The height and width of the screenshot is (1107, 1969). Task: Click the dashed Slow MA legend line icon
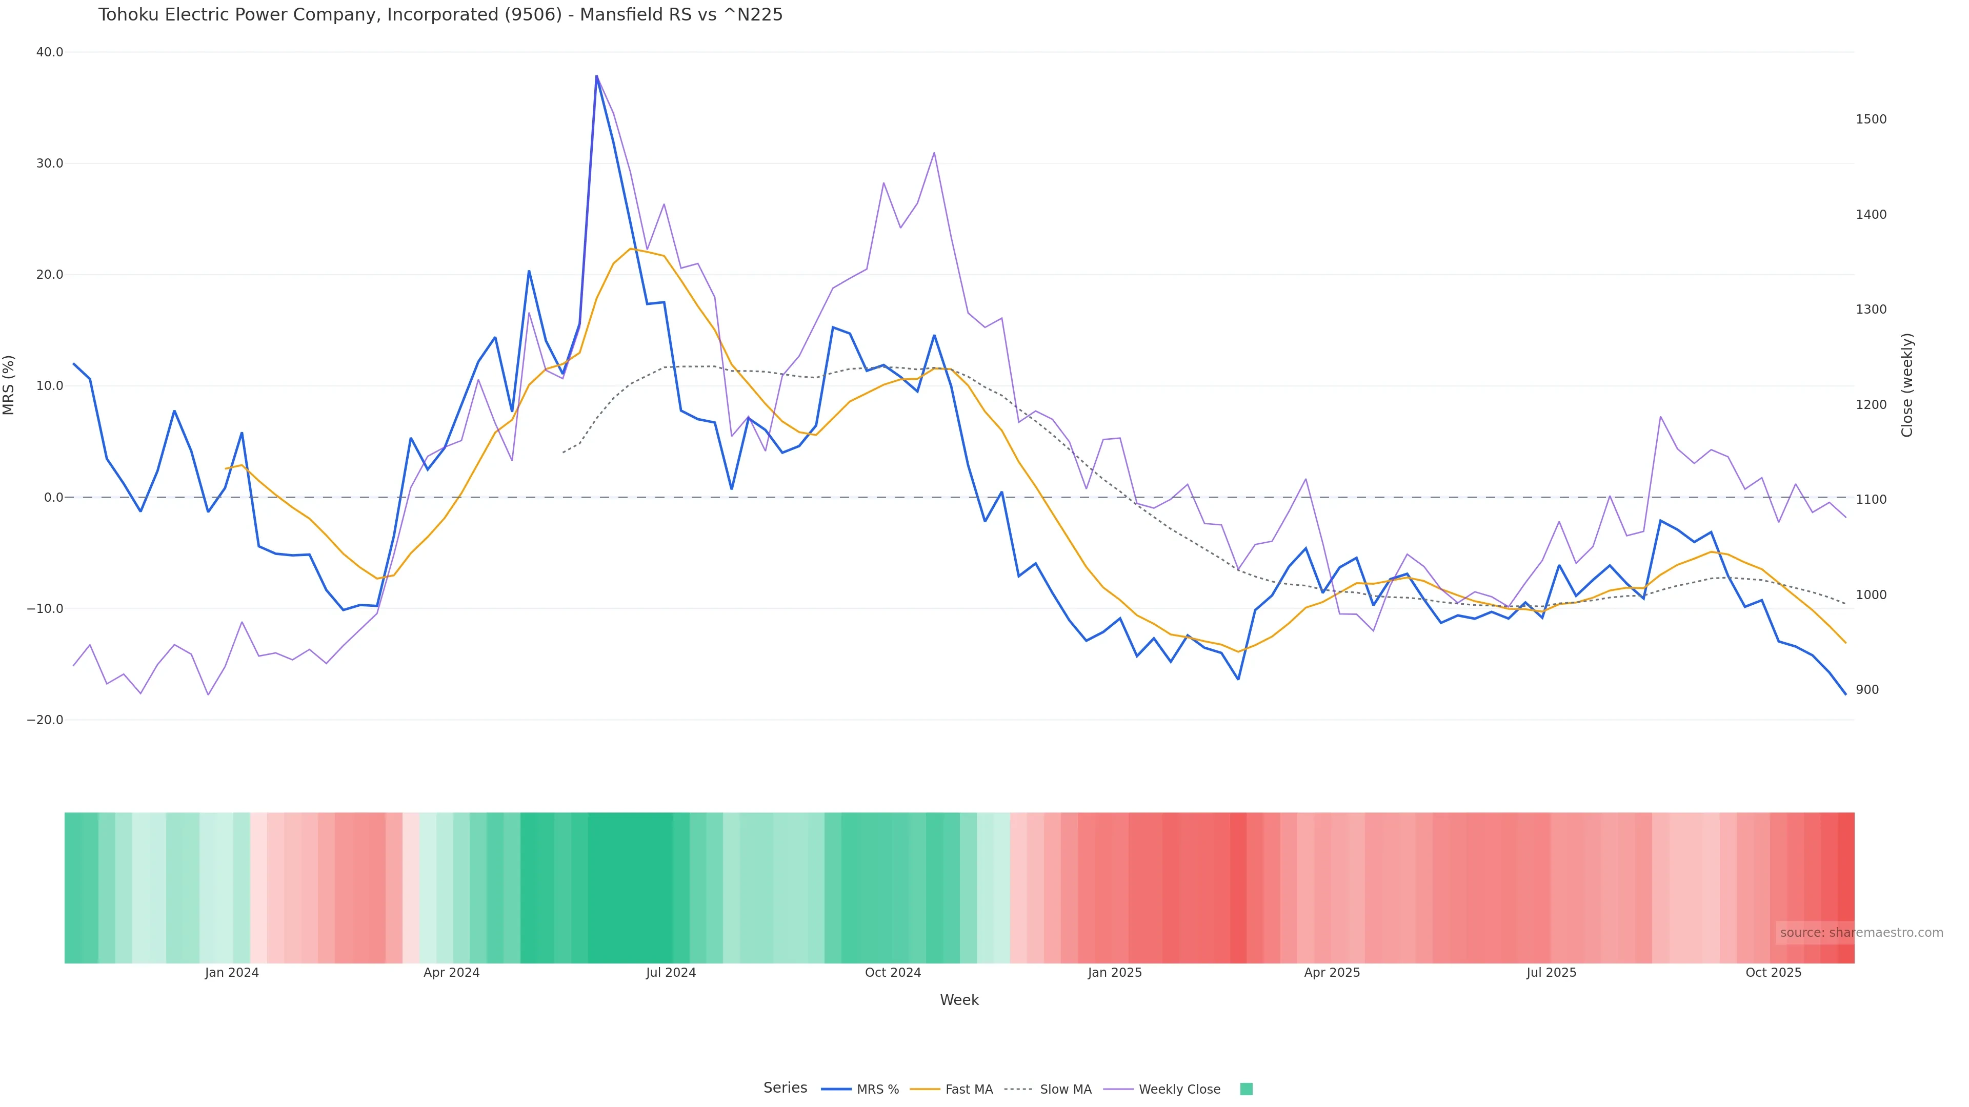click(1019, 1090)
